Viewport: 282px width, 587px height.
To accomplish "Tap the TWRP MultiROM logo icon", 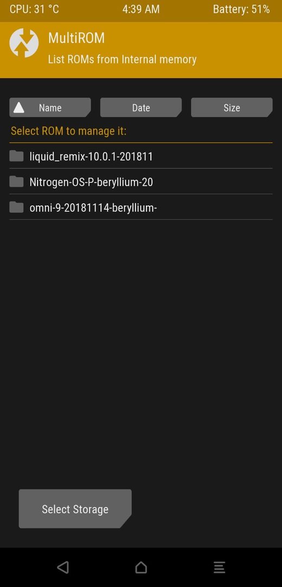I will point(24,43).
